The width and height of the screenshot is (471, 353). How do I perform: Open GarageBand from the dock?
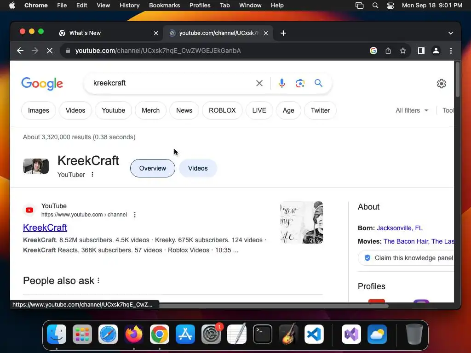[x=288, y=334]
